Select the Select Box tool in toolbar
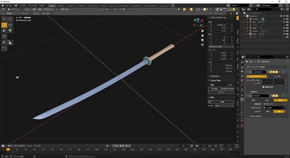This screenshot has height=158, width=290. [x=4, y=19]
